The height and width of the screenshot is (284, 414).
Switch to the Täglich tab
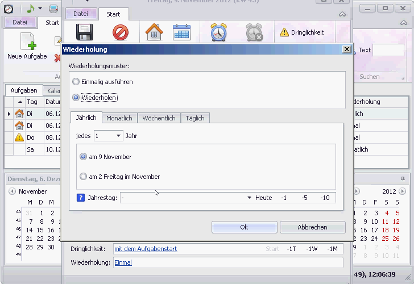tap(195, 118)
